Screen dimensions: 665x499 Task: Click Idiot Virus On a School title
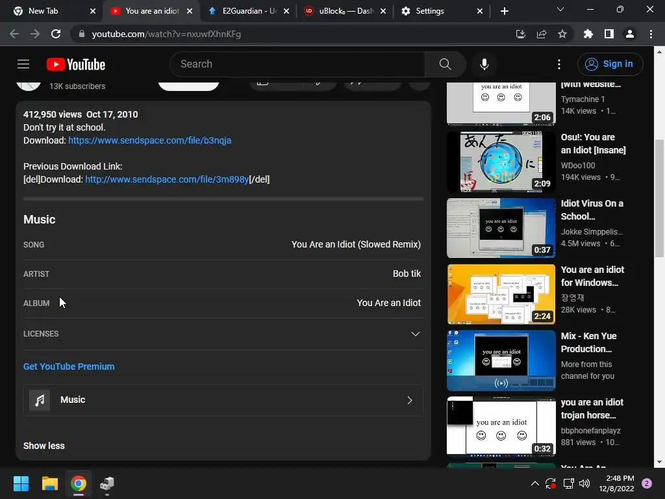click(592, 210)
